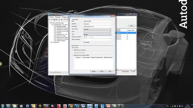Screen dimensions: 193x108
Task: Click the volume icon in system tray
Action: pos(182,106)
